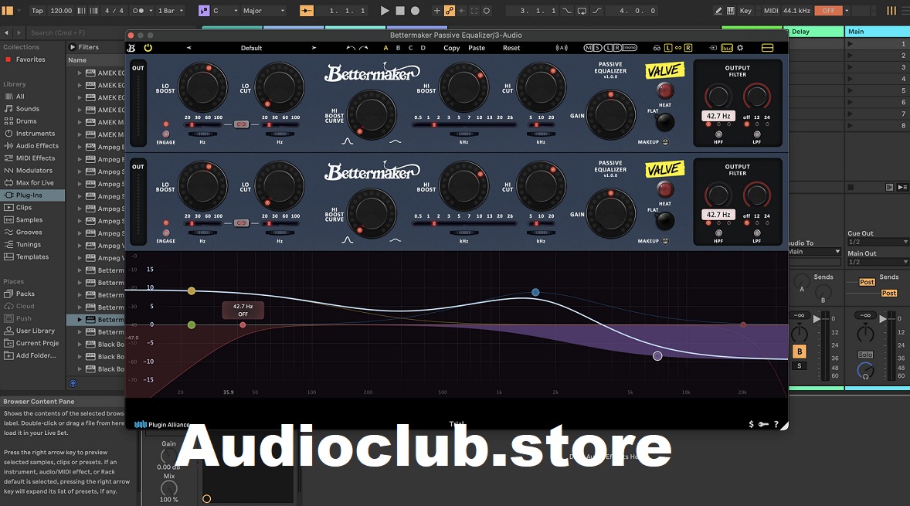Viewport: 910px width, 506px height.
Task: Select preset slot D in plugin toolbar
Action: pyautogui.click(x=423, y=48)
